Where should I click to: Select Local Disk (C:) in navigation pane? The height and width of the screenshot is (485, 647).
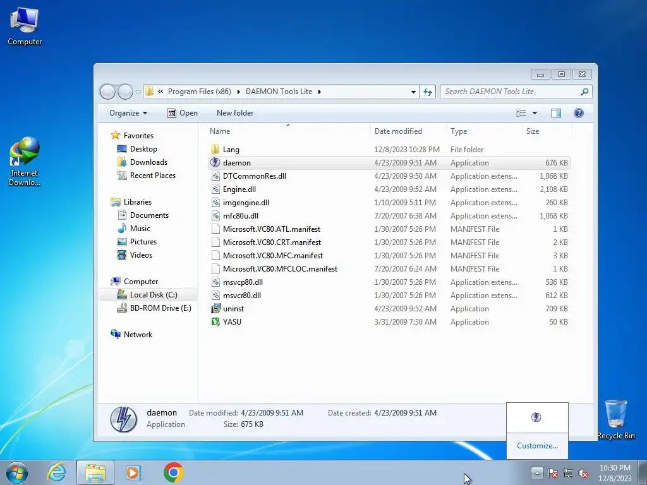pos(147,294)
